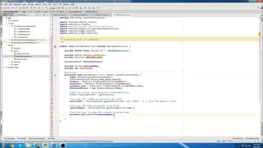The width and height of the screenshot is (263, 148).
Task: Select ListDataActivity class in project tree
Action: pos(24,35)
